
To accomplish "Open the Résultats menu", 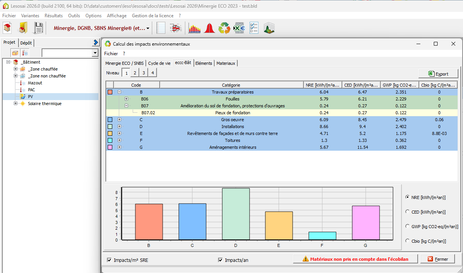I will pos(53,16).
